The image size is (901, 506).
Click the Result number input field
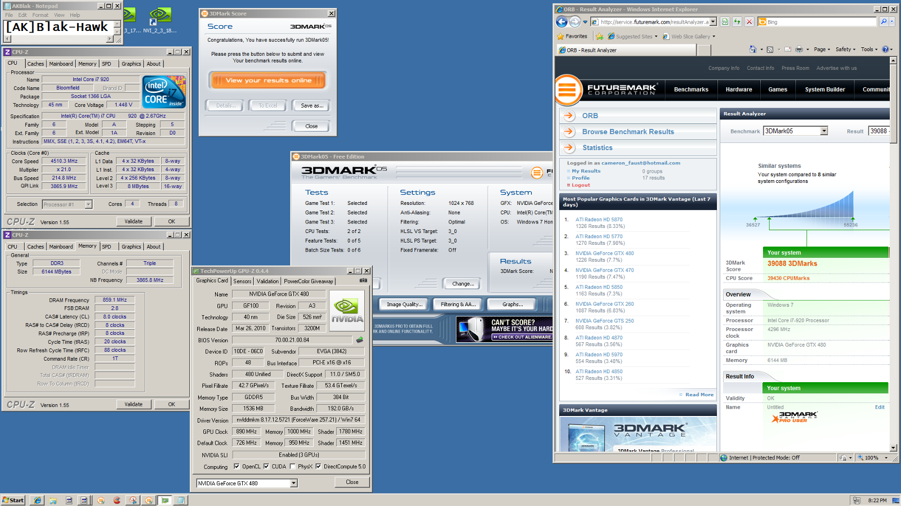click(878, 131)
